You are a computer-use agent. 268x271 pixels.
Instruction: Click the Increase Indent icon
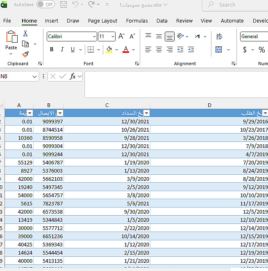tap(191, 50)
